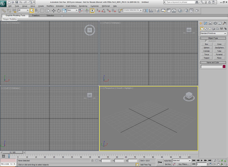
Task: Click the Unlink Selection tool
Action: [x=9, y=10]
